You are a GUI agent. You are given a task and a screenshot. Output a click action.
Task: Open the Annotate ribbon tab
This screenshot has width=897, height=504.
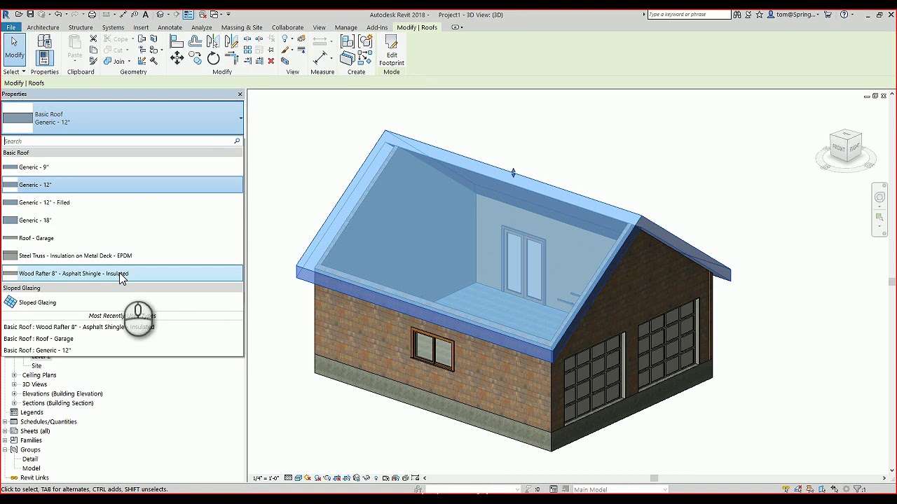[170, 27]
